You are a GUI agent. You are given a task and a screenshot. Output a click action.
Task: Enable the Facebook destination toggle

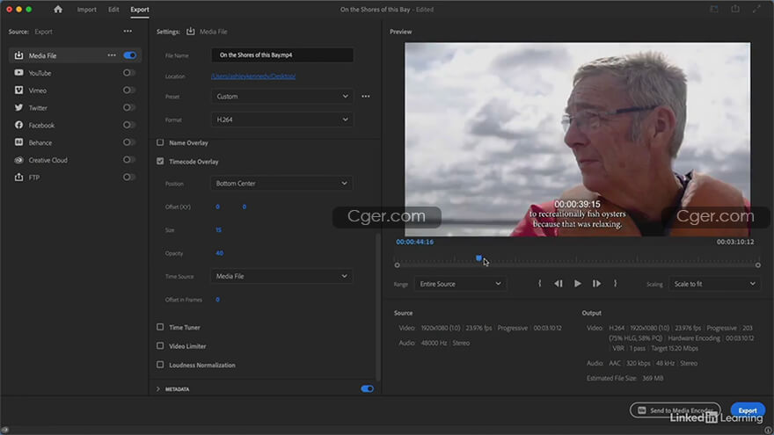tap(128, 125)
